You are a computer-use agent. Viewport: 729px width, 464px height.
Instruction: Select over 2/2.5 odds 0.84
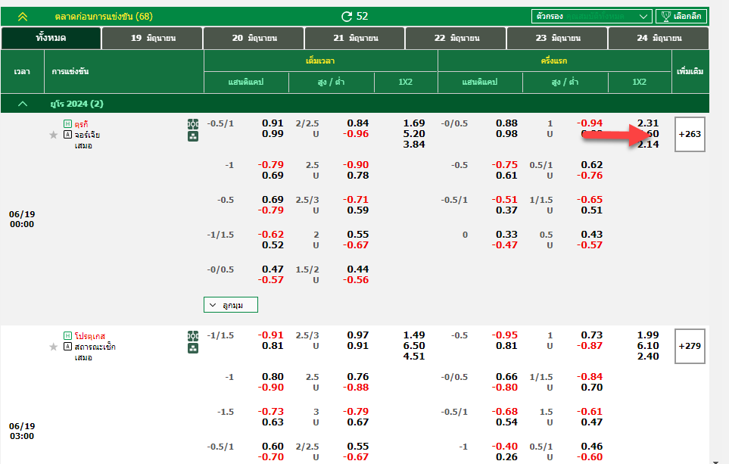coord(357,123)
